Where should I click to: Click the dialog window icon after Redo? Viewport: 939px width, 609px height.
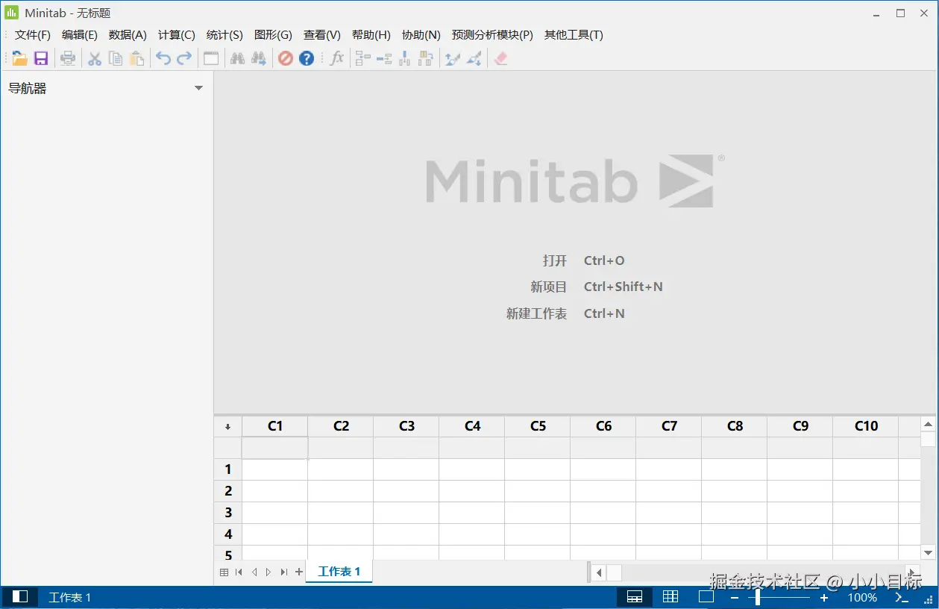pyautogui.click(x=211, y=58)
